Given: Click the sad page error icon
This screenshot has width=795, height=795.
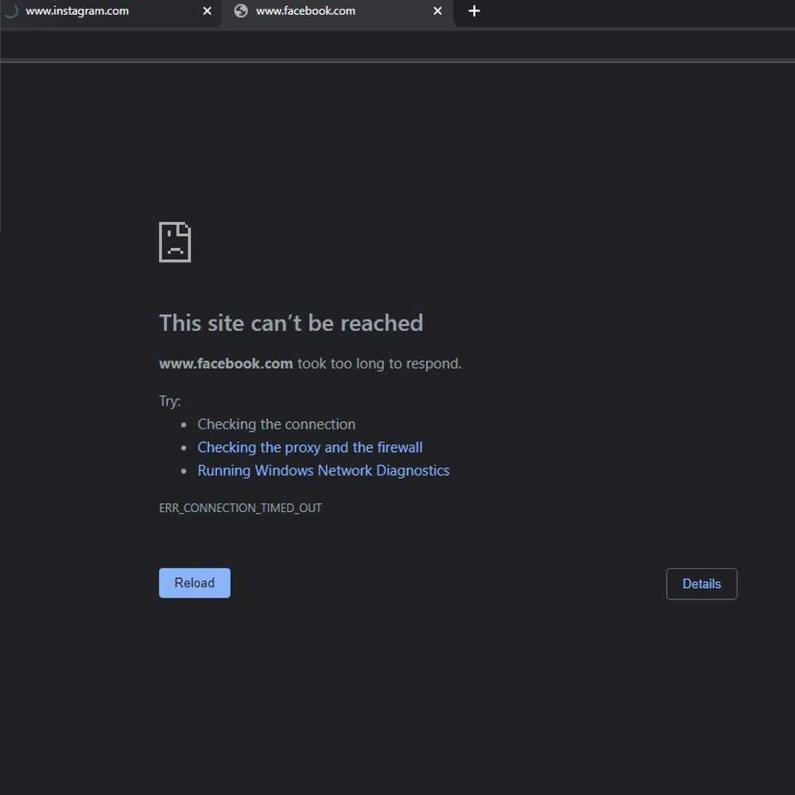Looking at the screenshot, I should [x=175, y=242].
